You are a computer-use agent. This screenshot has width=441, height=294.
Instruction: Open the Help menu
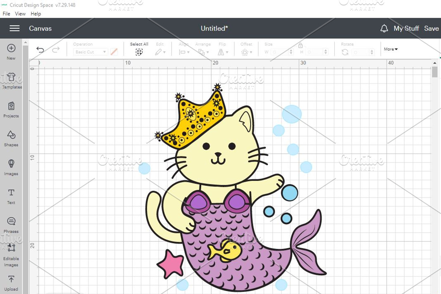click(x=36, y=14)
